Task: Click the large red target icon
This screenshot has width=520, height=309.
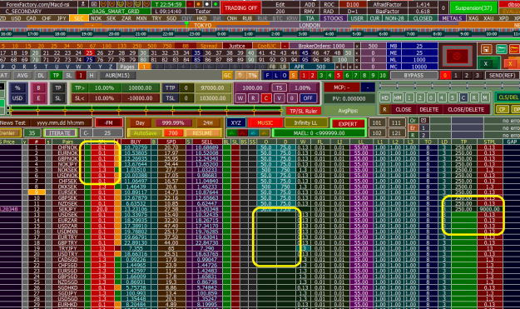Action: (457, 56)
